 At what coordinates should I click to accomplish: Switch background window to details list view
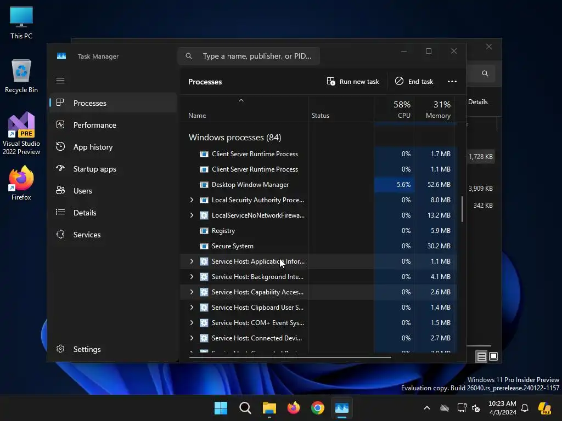tap(481, 356)
